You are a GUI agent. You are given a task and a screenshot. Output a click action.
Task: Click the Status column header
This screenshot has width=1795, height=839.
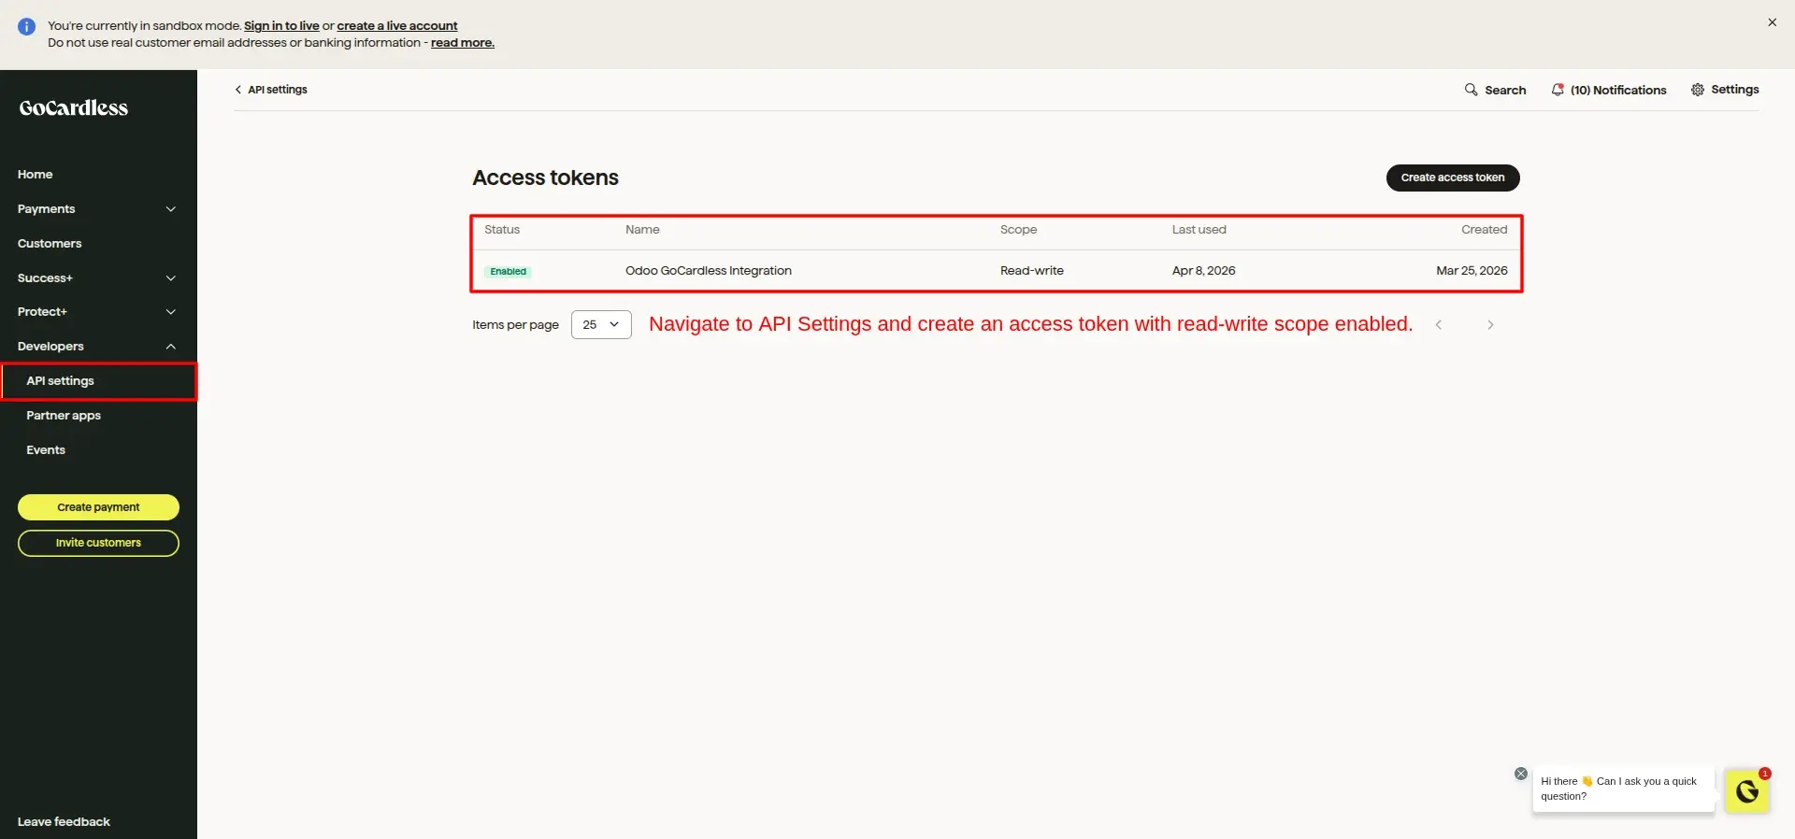click(502, 230)
